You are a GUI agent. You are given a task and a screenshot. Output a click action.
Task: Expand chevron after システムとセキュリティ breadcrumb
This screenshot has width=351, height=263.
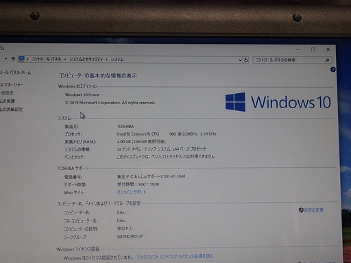click(107, 60)
